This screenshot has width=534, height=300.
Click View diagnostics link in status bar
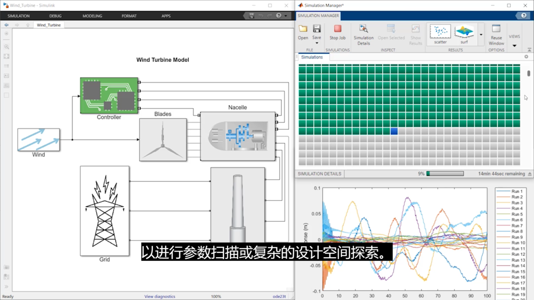(x=160, y=296)
